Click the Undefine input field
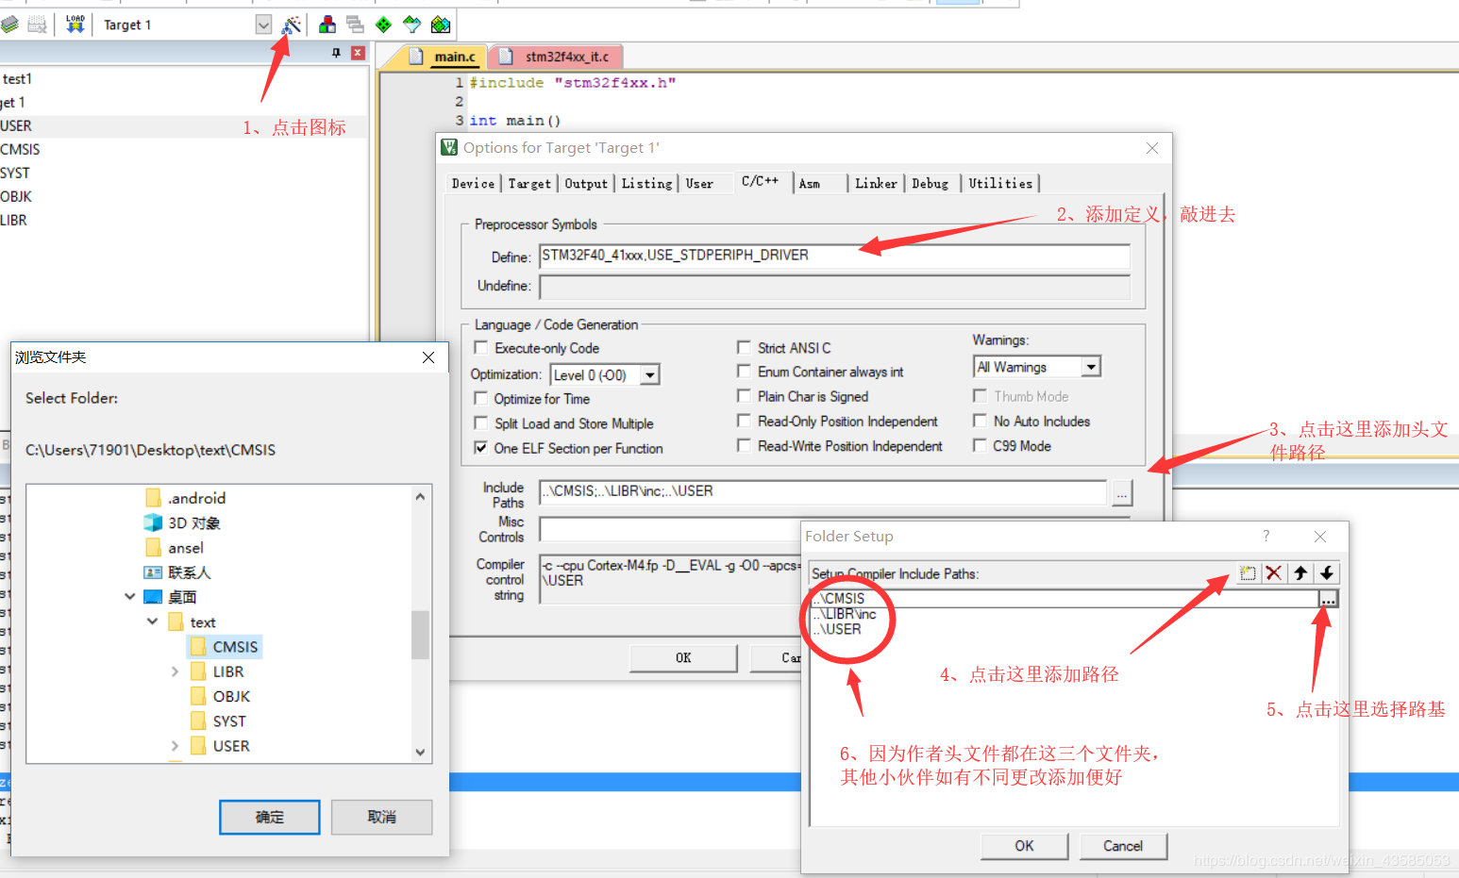 [834, 287]
